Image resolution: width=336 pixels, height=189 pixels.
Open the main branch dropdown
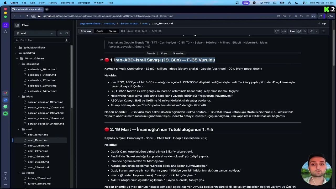tap(35, 33)
